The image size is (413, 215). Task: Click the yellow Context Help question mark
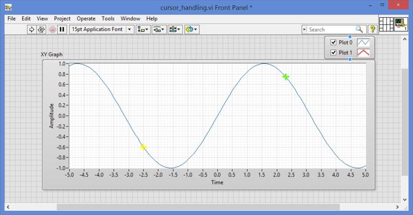[373, 29]
